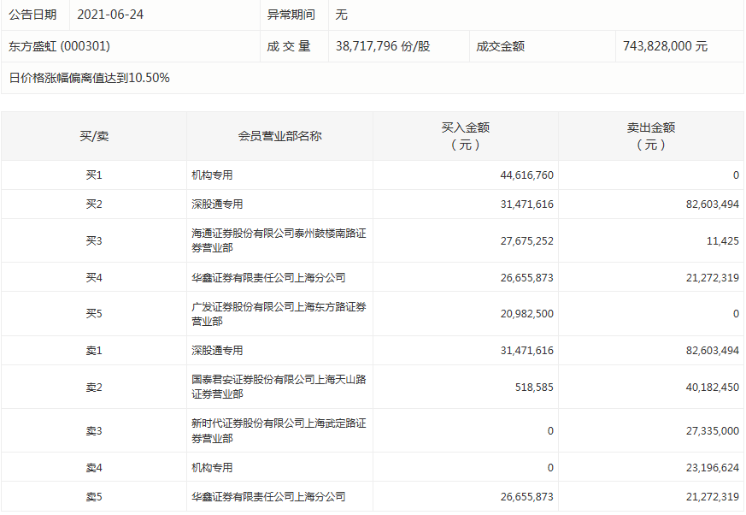
Task: Select the 买5 row label
Action: click(x=94, y=314)
